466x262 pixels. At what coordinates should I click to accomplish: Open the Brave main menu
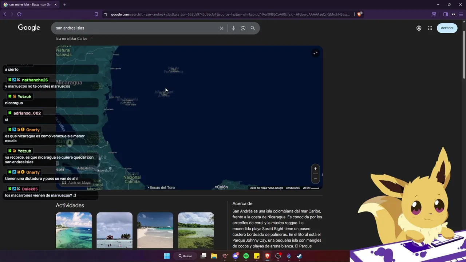coord(461,14)
